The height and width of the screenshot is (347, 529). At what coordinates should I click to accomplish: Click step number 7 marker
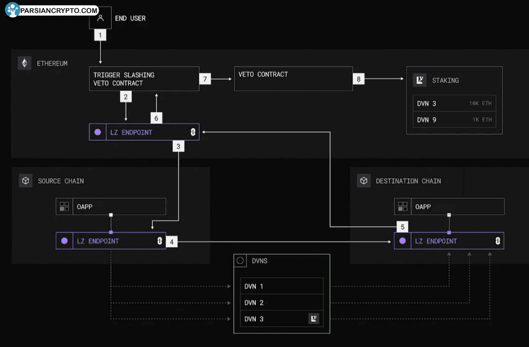(x=205, y=79)
